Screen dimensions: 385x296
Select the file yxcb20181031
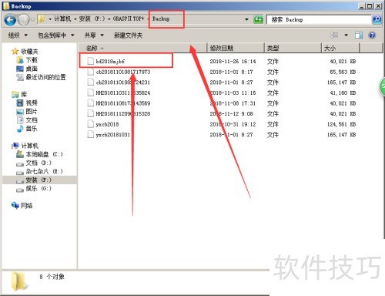[x=112, y=135]
